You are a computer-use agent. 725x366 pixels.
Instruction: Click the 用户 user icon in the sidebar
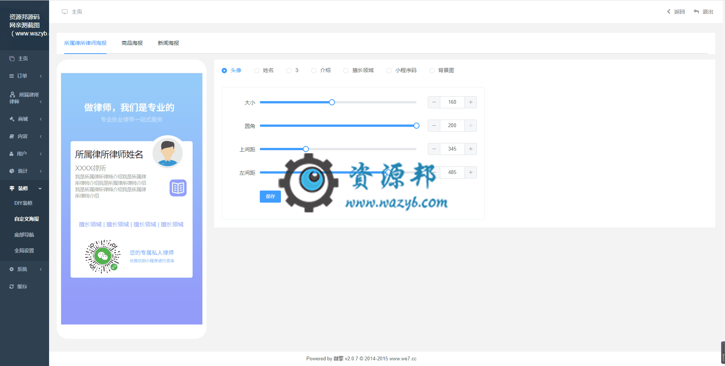point(11,154)
